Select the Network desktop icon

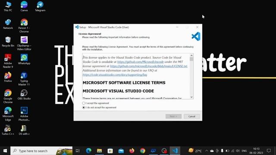[x=8, y=24]
